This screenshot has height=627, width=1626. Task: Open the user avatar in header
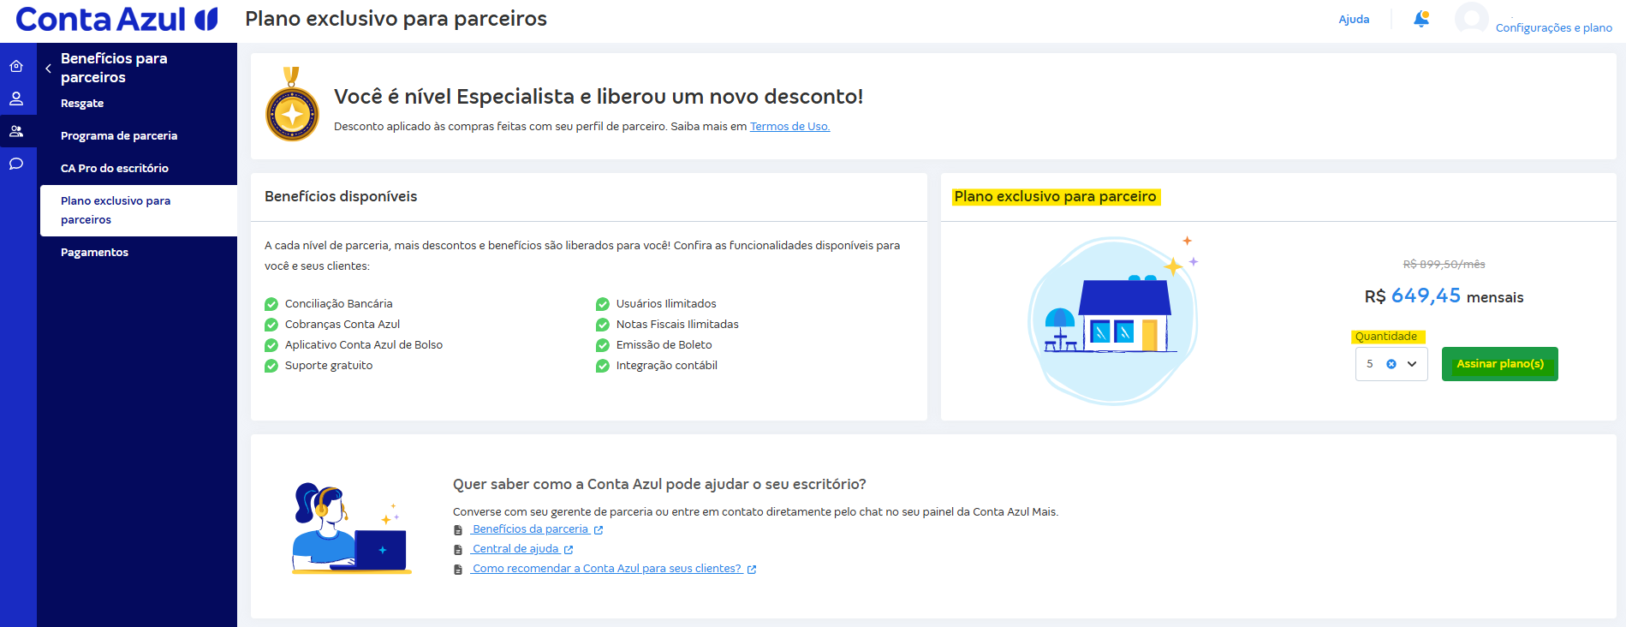tap(1471, 19)
